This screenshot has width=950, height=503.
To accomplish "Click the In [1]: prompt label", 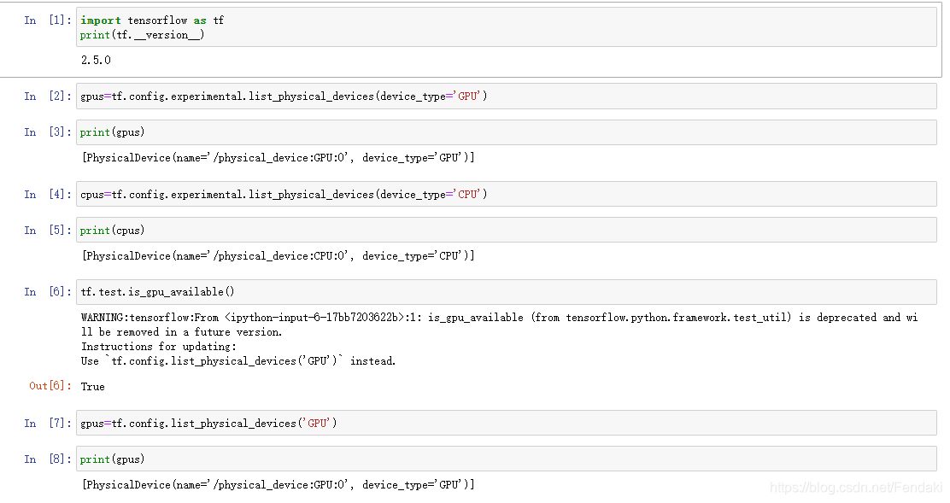I will coord(48,20).
